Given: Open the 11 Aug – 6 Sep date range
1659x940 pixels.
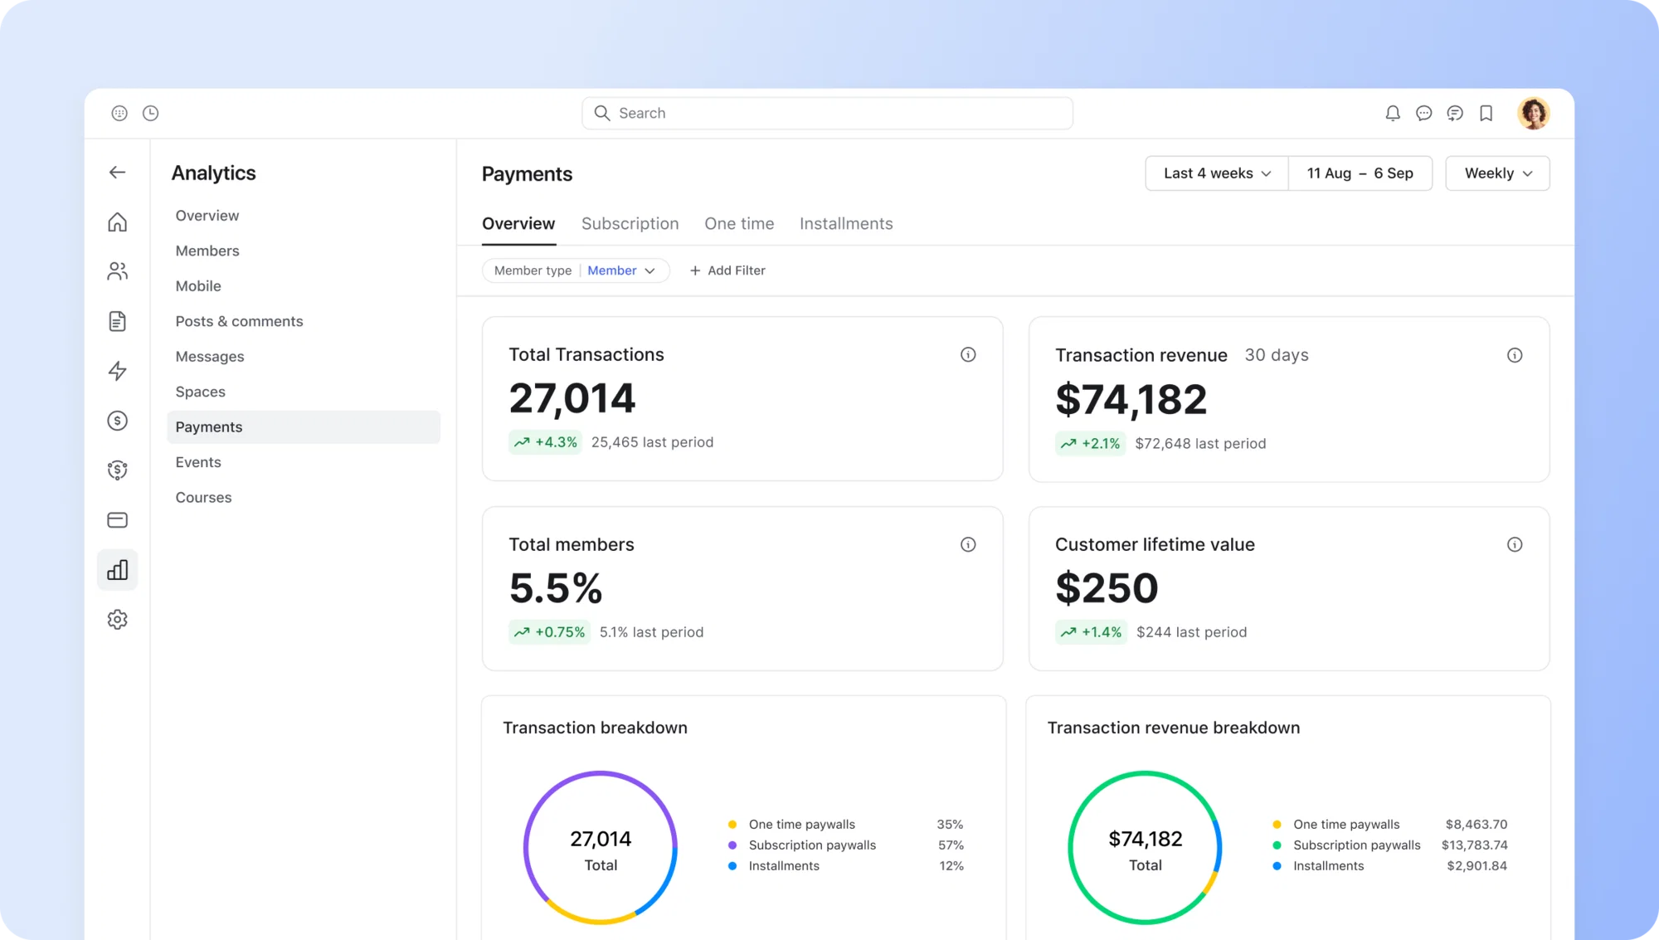Looking at the screenshot, I should pyautogui.click(x=1360, y=173).
